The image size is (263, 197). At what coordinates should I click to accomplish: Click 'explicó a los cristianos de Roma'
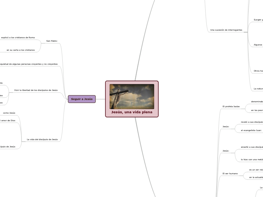tap(18, 38)
